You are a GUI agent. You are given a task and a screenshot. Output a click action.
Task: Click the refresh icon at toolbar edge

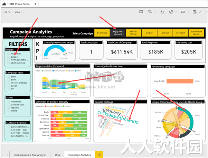206,12
